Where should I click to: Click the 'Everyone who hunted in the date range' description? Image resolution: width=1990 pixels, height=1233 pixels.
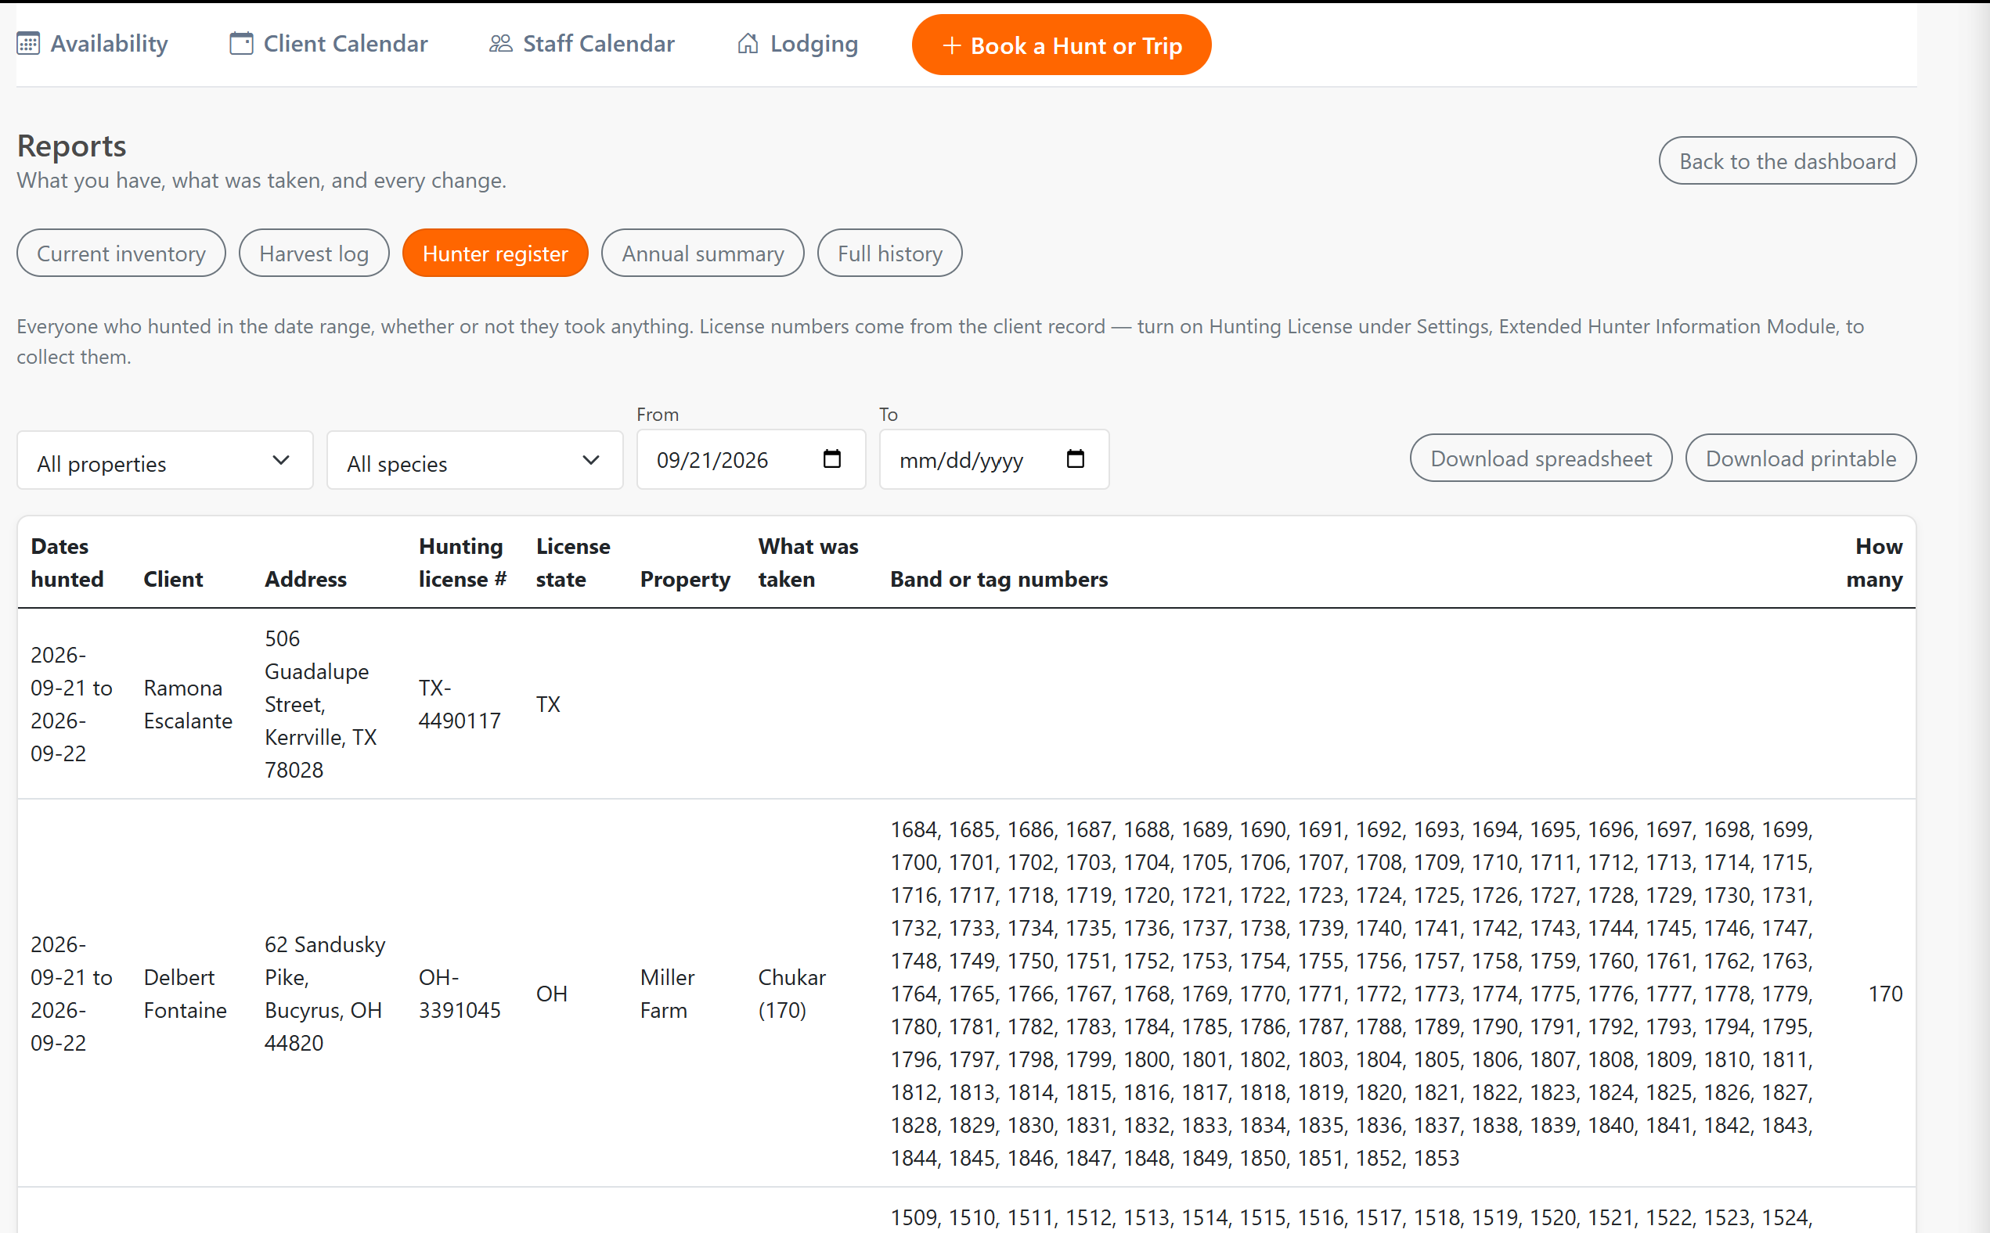point(940,342)
